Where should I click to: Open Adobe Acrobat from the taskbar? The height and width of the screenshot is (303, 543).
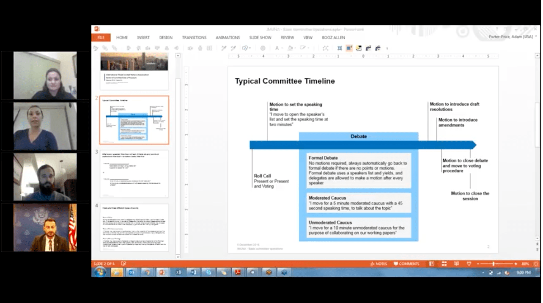pyautogui.click(x=238, y=273)
